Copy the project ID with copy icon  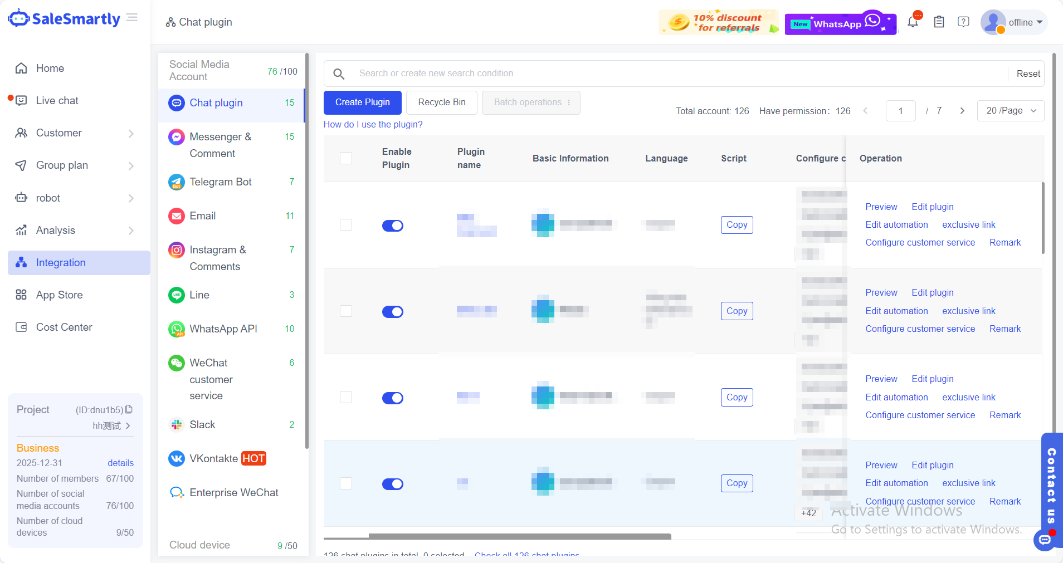(x=129, y=409)
